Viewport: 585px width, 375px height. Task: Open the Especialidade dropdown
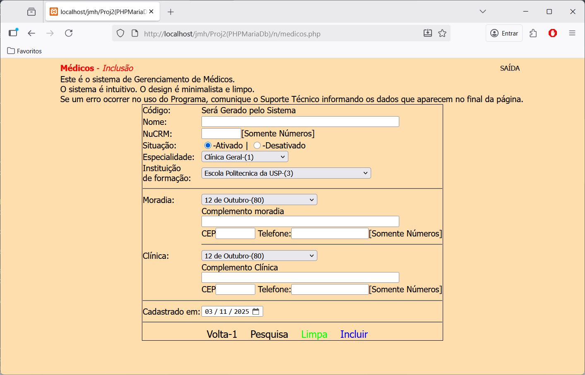point(245,157)
